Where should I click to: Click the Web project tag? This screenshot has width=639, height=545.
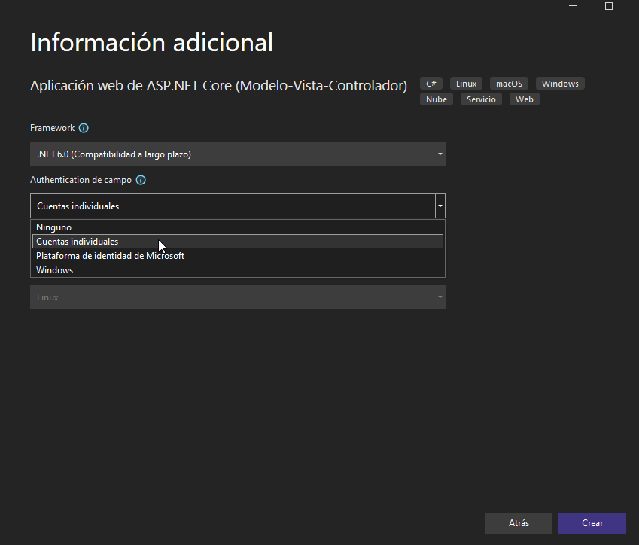coord(524,99)
